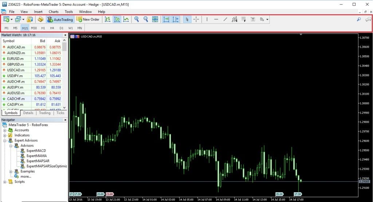
Task: Open the Tools menu
Action: [69, 12]
